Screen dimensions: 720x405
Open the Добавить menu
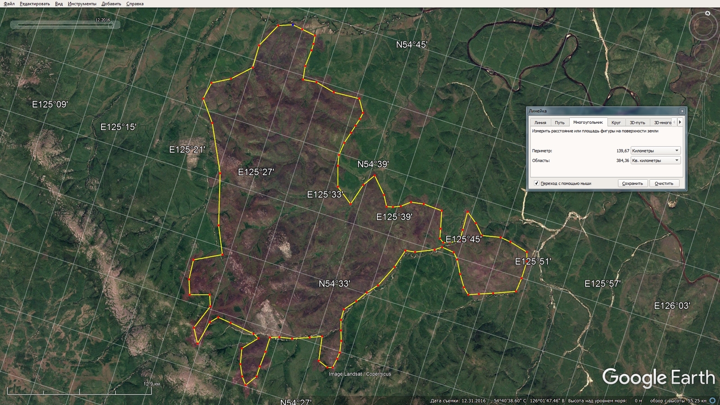pos(111,4)
